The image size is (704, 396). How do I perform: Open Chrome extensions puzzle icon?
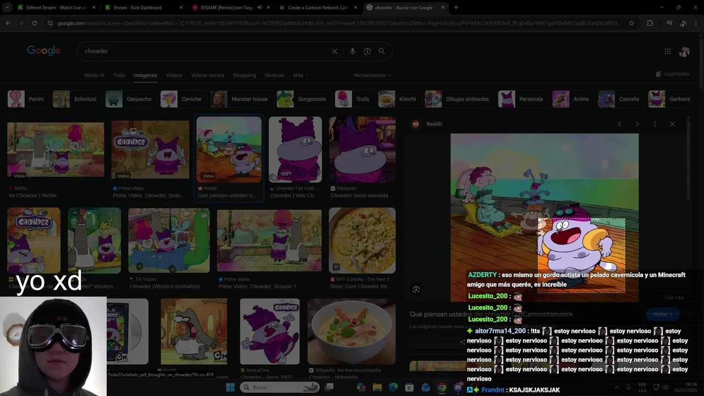[x=650, y=23]
